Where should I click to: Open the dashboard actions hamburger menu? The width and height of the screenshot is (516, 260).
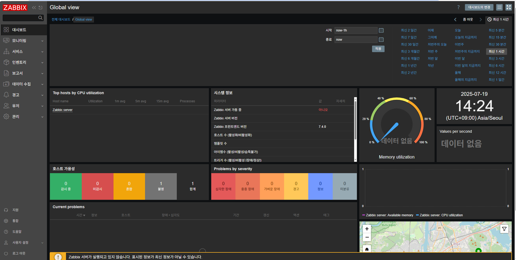coord(499,7)
